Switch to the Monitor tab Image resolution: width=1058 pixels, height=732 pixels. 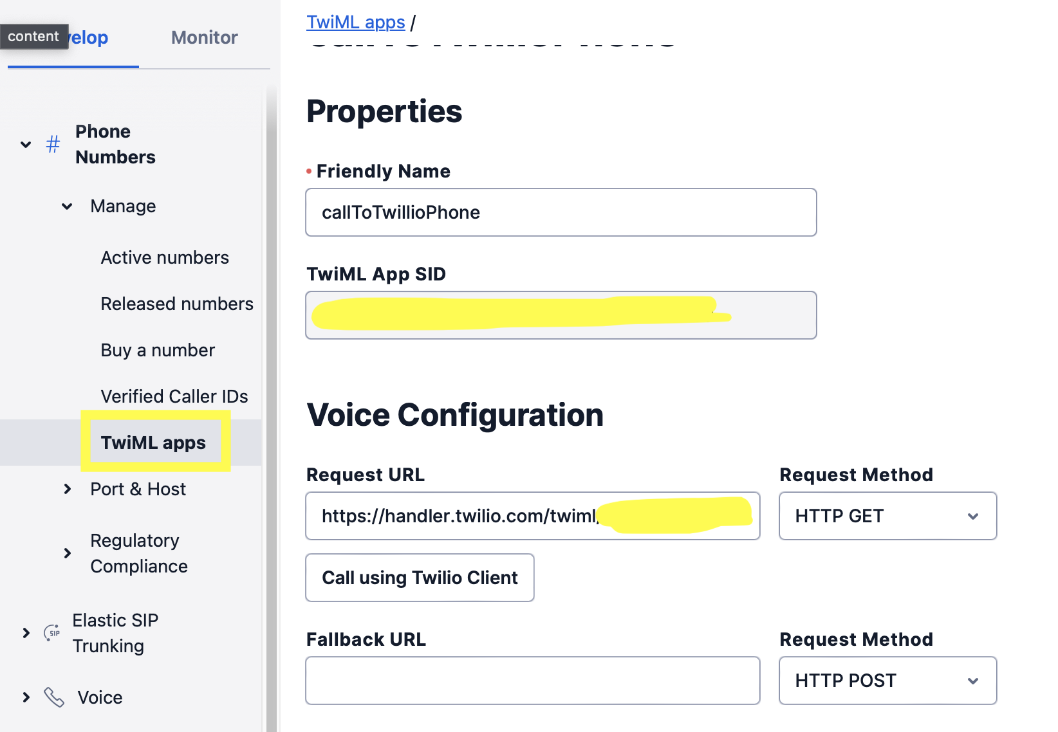203,37
